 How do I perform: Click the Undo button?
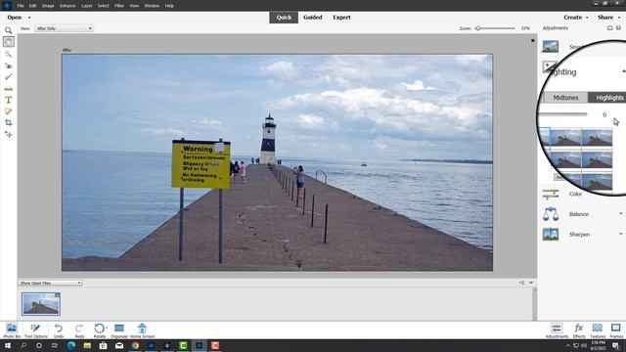(x=59, y=330)
